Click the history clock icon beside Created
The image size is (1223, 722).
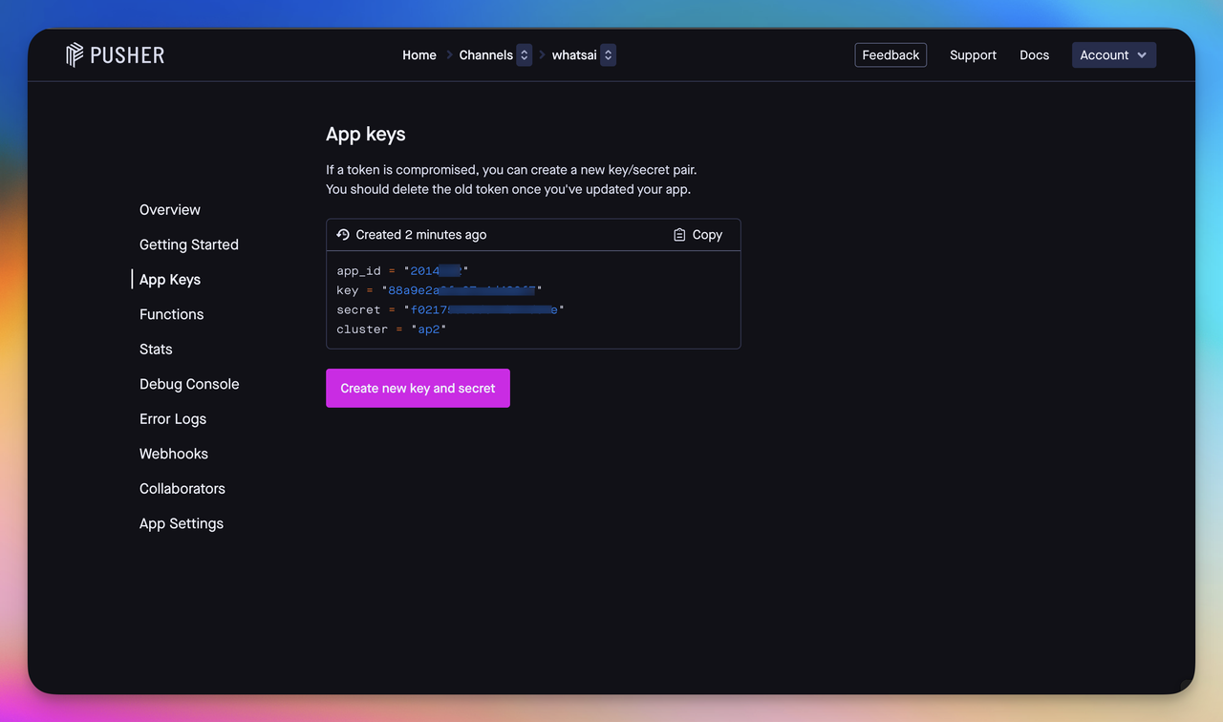[x=343, y=235]
